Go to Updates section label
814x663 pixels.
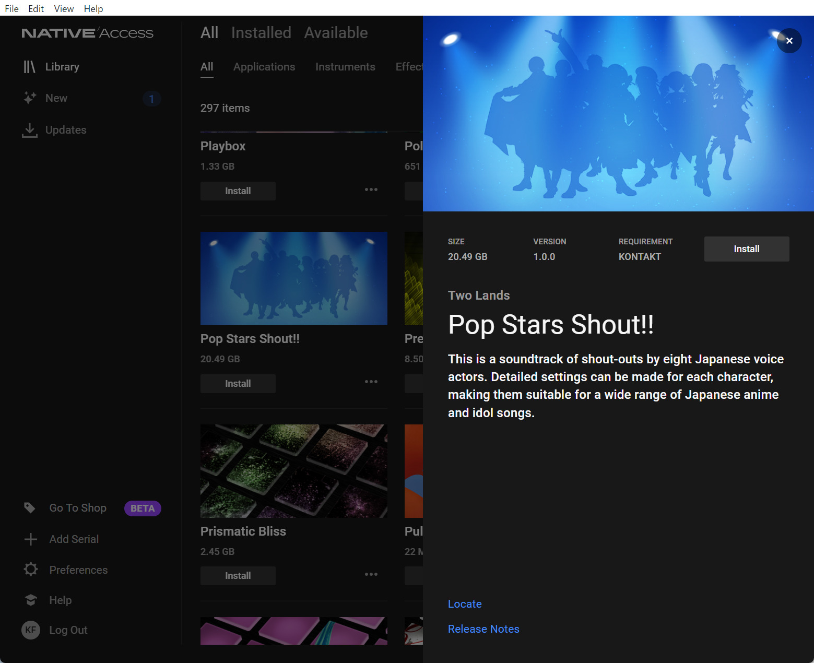coord(66,130)
